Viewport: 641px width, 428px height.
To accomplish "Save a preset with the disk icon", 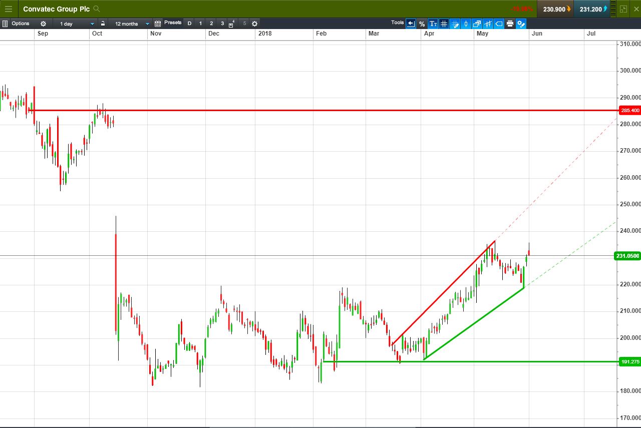I will tap(232, 24).
